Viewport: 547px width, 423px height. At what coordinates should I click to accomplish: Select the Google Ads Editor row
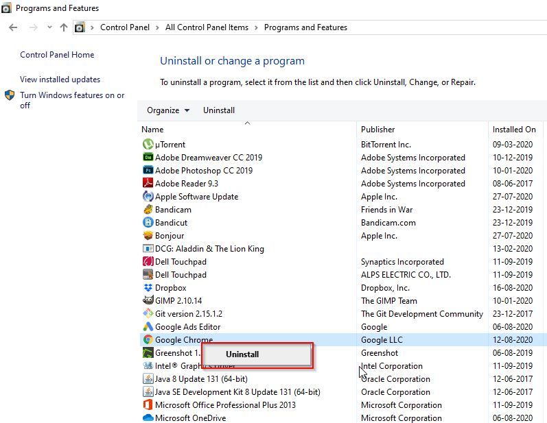(x=343, y=327)
